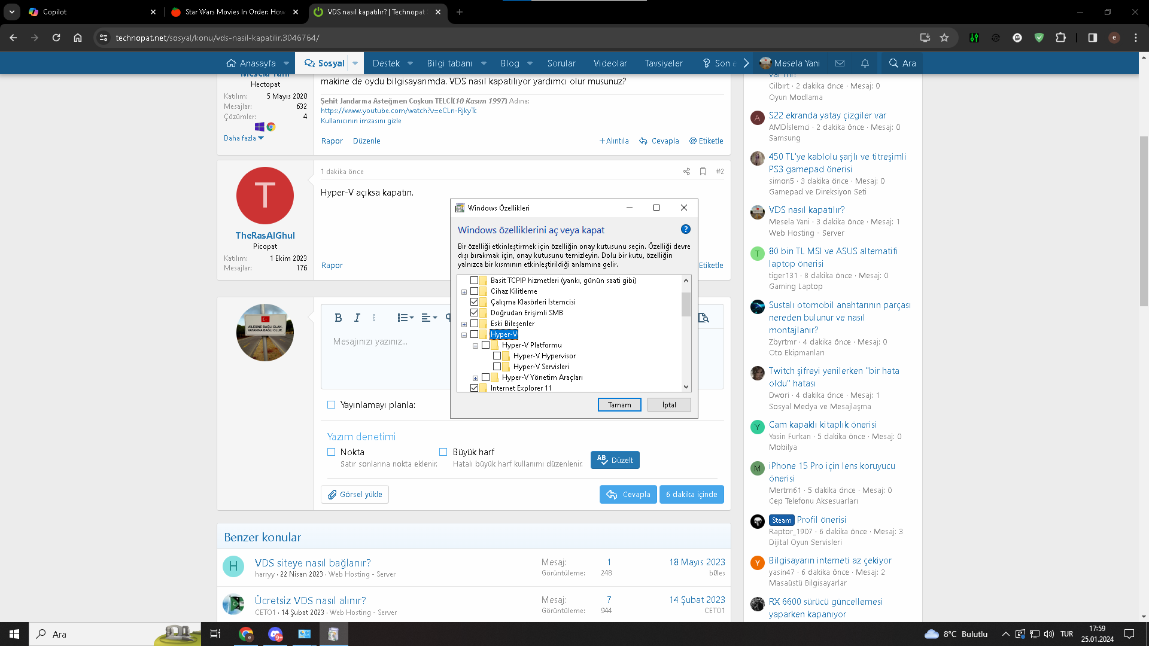Toggle the Yayınlamayı planla checkbox
1149x646 pixels.
[331, 405]
